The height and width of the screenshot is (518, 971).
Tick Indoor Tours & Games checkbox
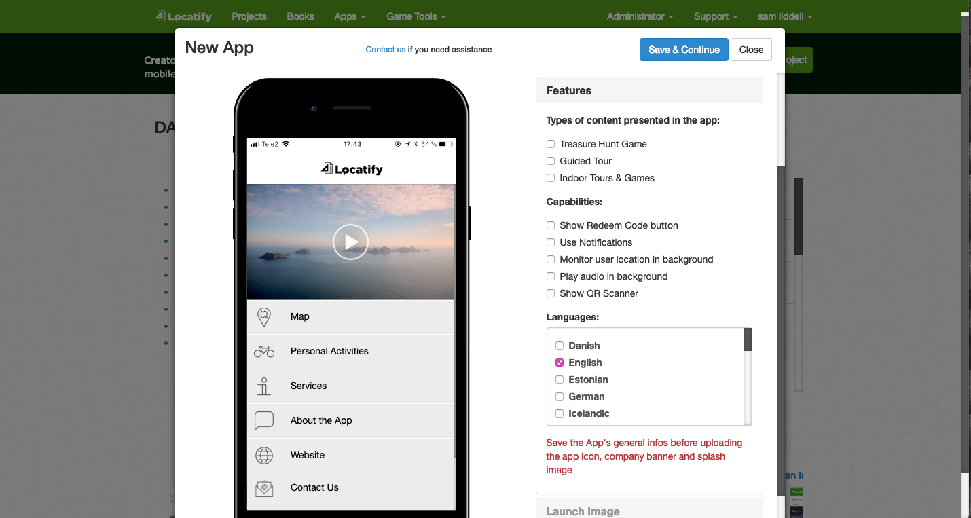click(x=551, y=178)
